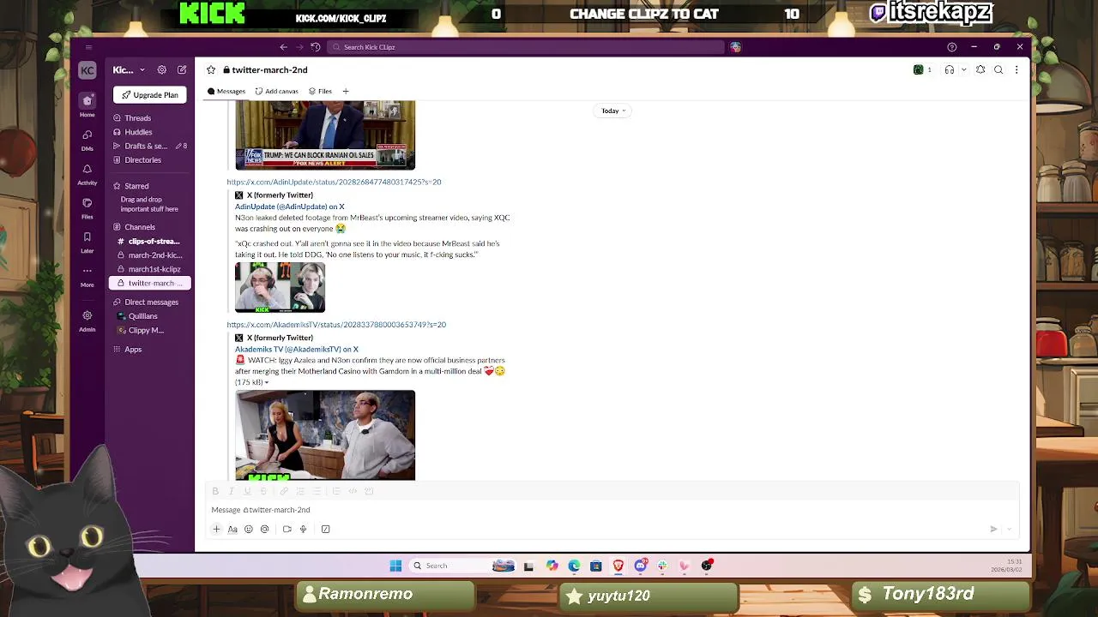
Task: Record a video clip in composer
Action: click(287, 529)
